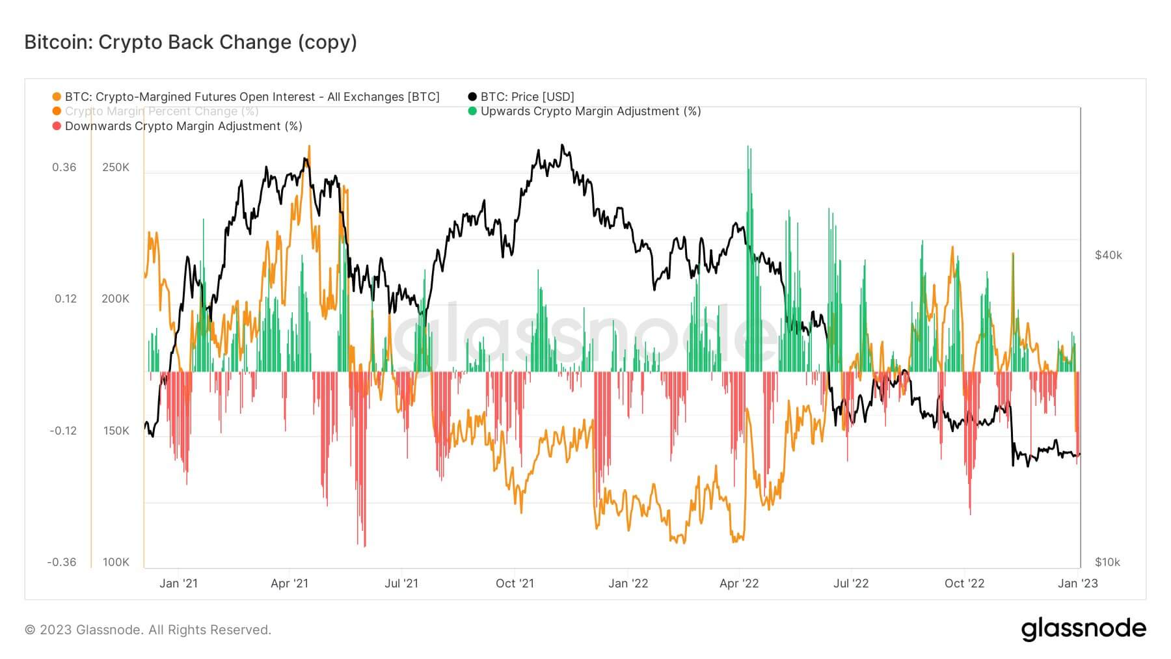Click the orange dot beside Crypto-Margined Futures Open Interest

coord(57,97)
